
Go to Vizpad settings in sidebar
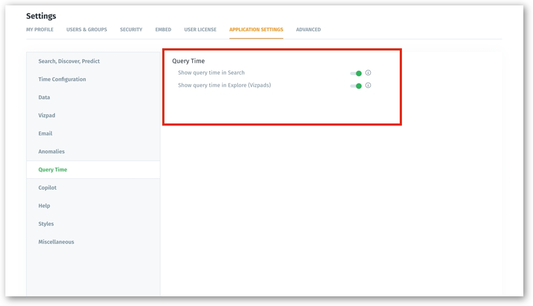47,115
